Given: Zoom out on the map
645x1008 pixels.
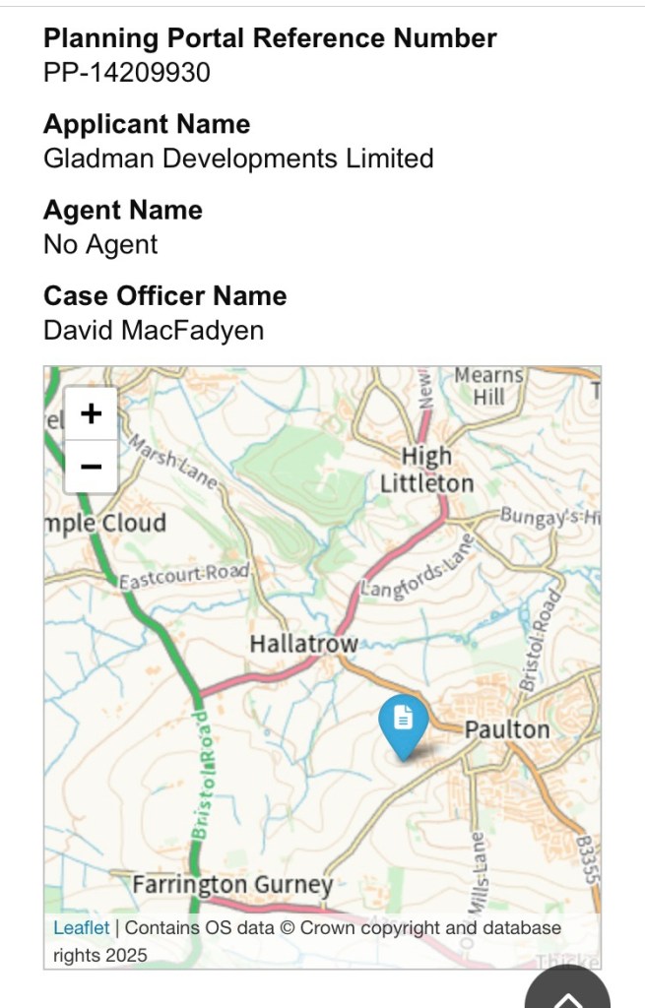Looking at the screenshot, I should [91, 466].
